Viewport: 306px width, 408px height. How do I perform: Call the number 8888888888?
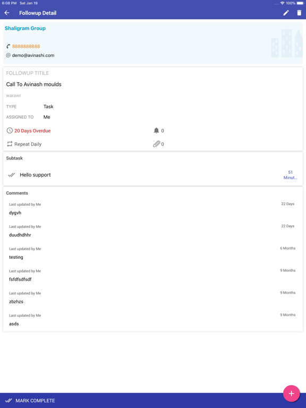(x=26, y=46)
